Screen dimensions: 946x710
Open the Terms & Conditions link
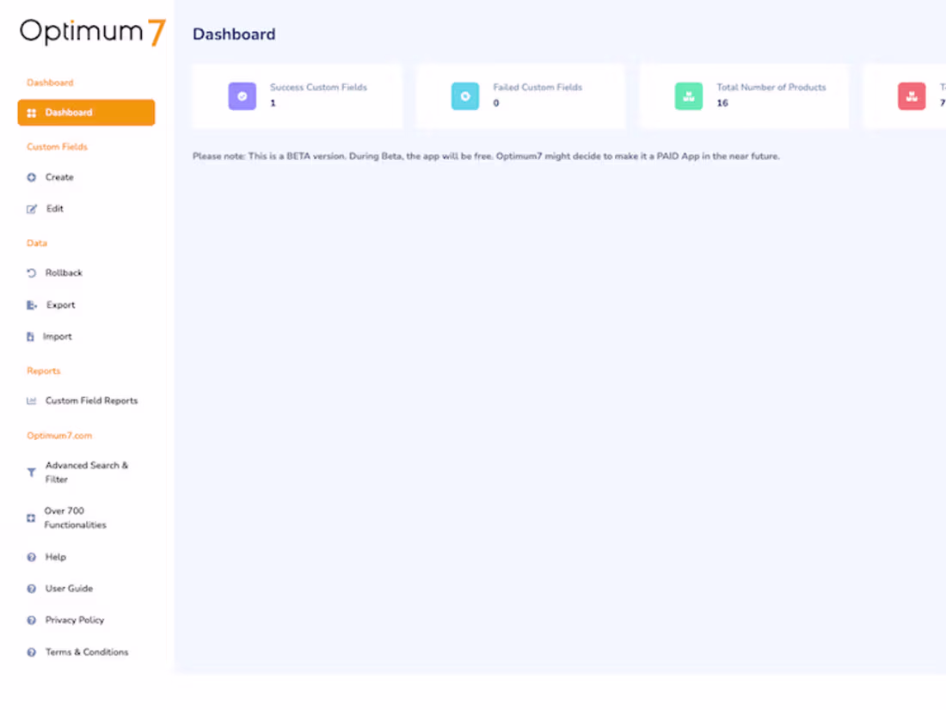coord(86,652)
